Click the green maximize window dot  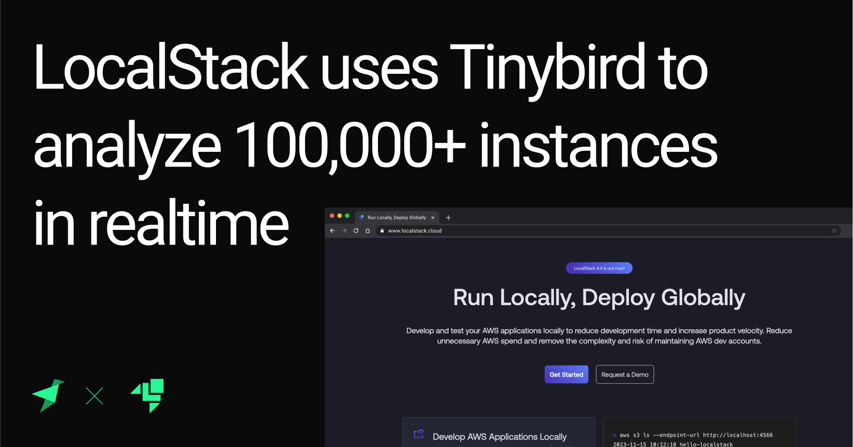(347, 216)
